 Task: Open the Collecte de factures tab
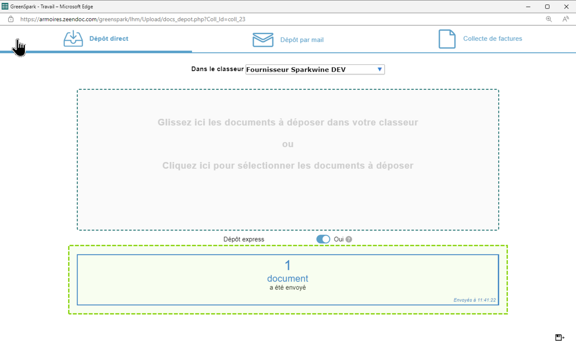[492, 39]
